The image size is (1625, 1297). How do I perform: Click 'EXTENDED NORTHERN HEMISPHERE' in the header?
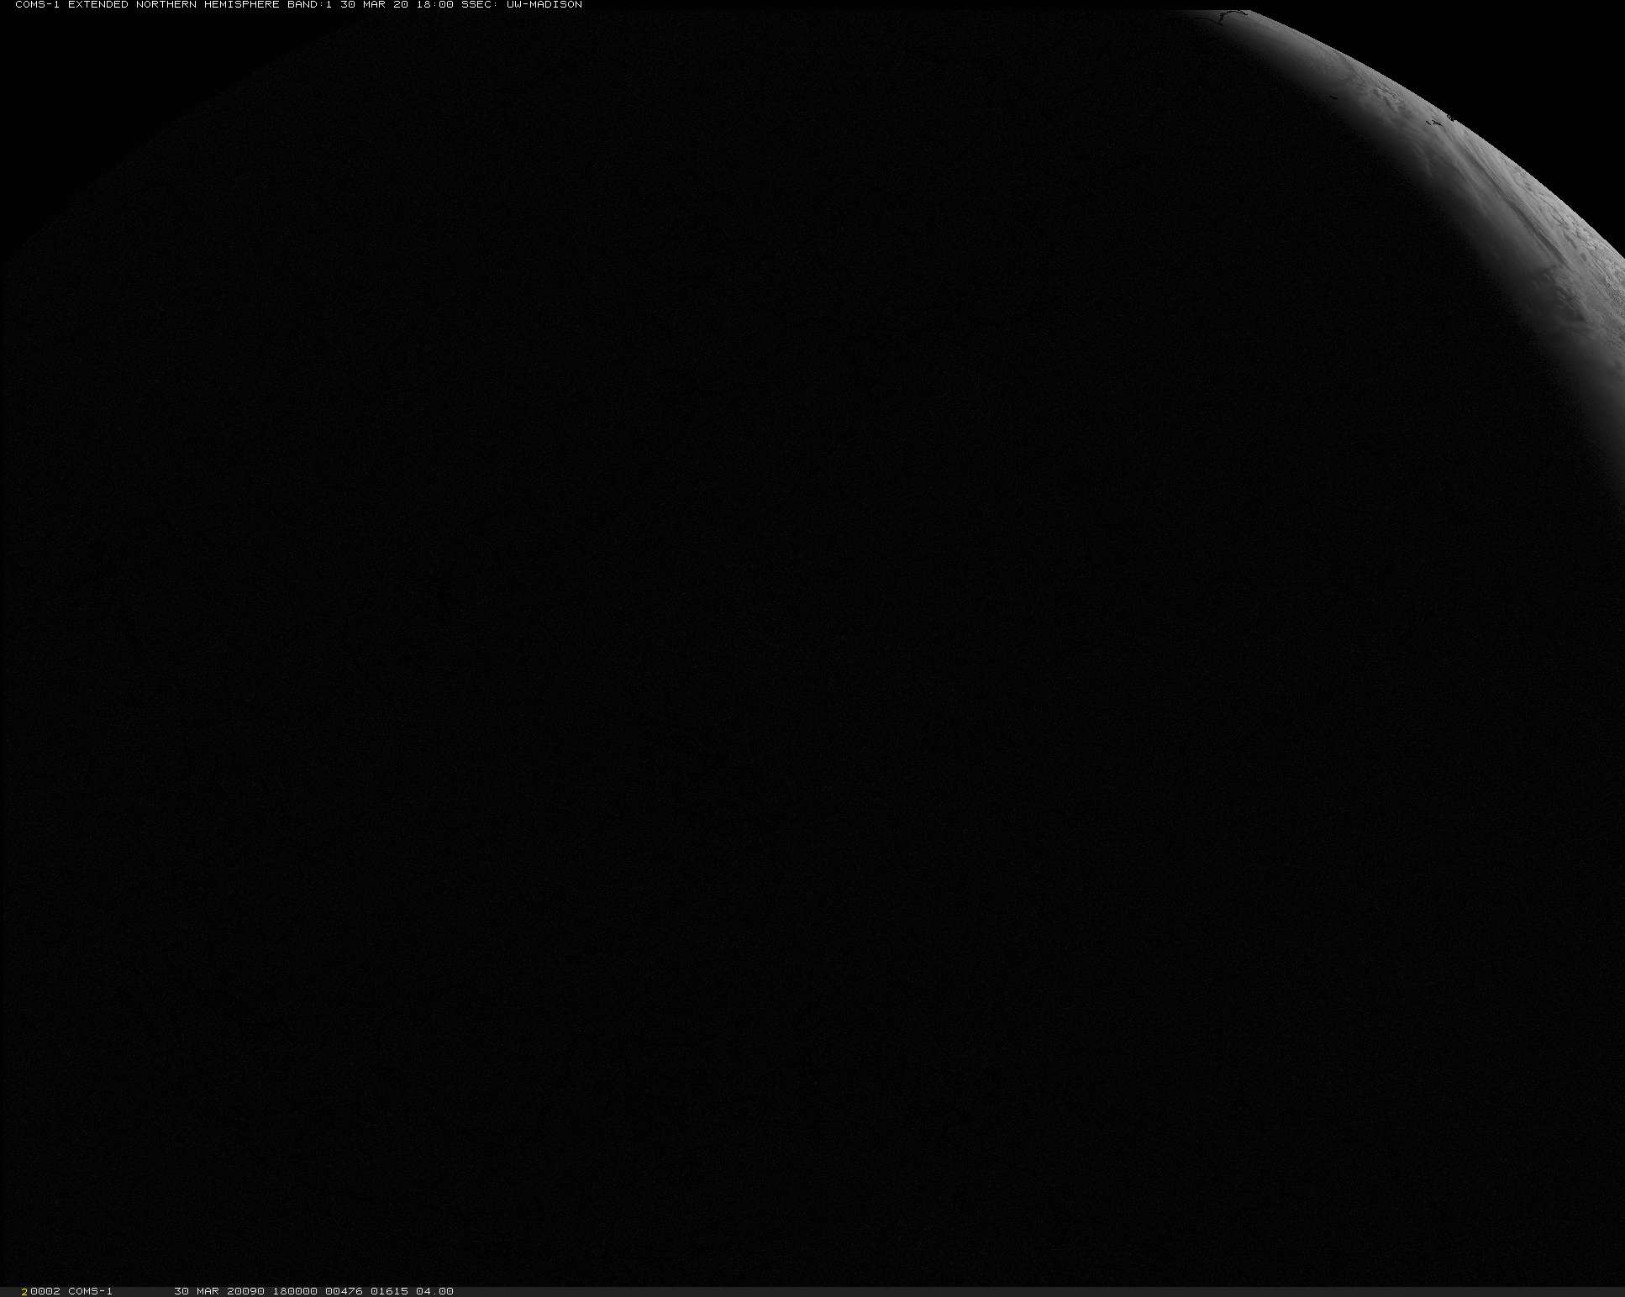(x=174, y=4)
